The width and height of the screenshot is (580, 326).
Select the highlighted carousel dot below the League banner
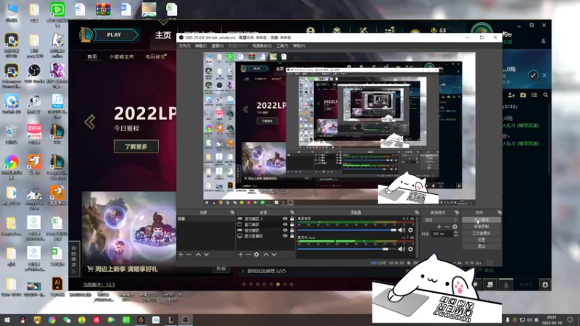278,285
